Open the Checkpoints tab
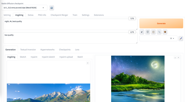Image resolution: width=185 pixels, height=102 pixels. coord(65,49)
